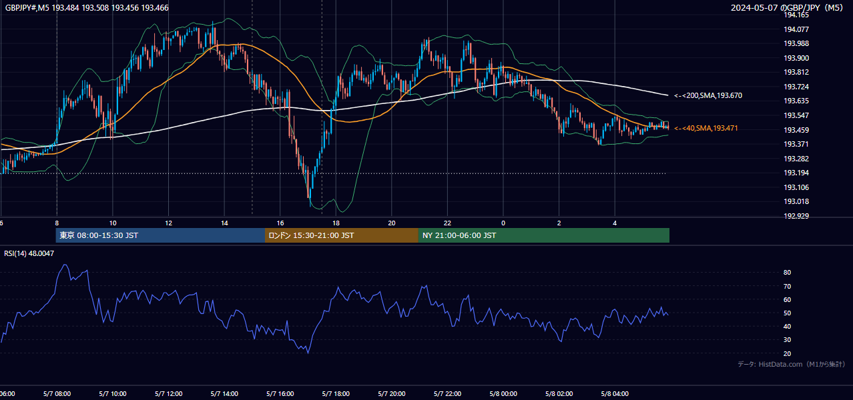Click bottom time label 5/7 22:00

(x=447, y=394)
